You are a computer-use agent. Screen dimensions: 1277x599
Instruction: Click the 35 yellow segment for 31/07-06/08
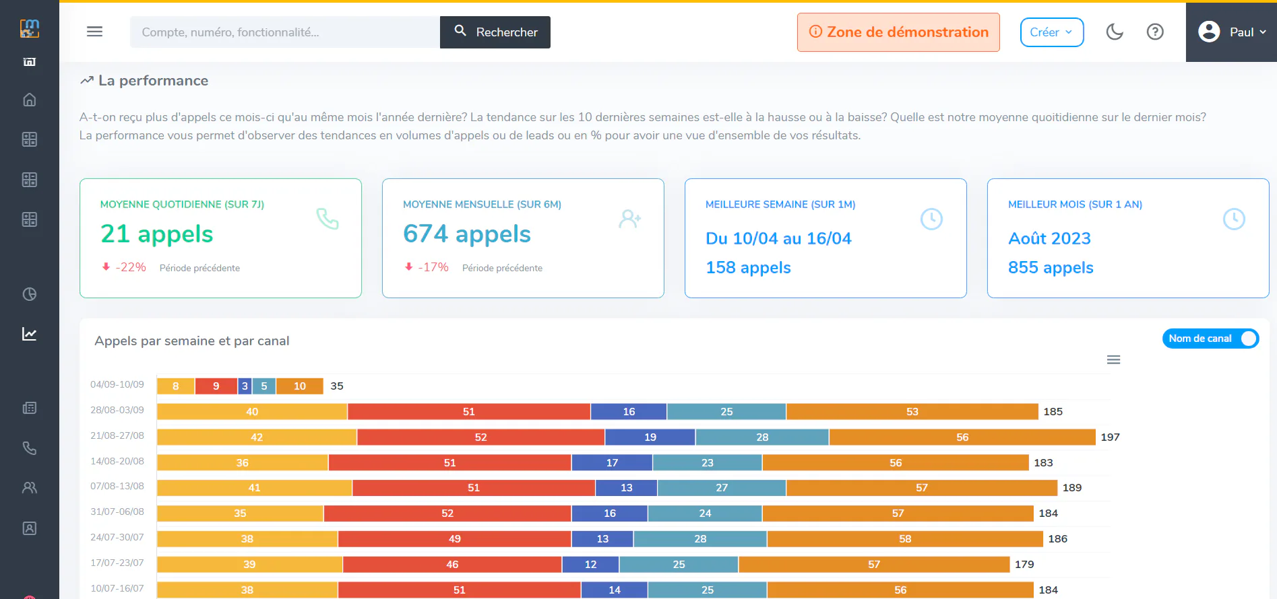pyautogui.click(x=240, y=513)
